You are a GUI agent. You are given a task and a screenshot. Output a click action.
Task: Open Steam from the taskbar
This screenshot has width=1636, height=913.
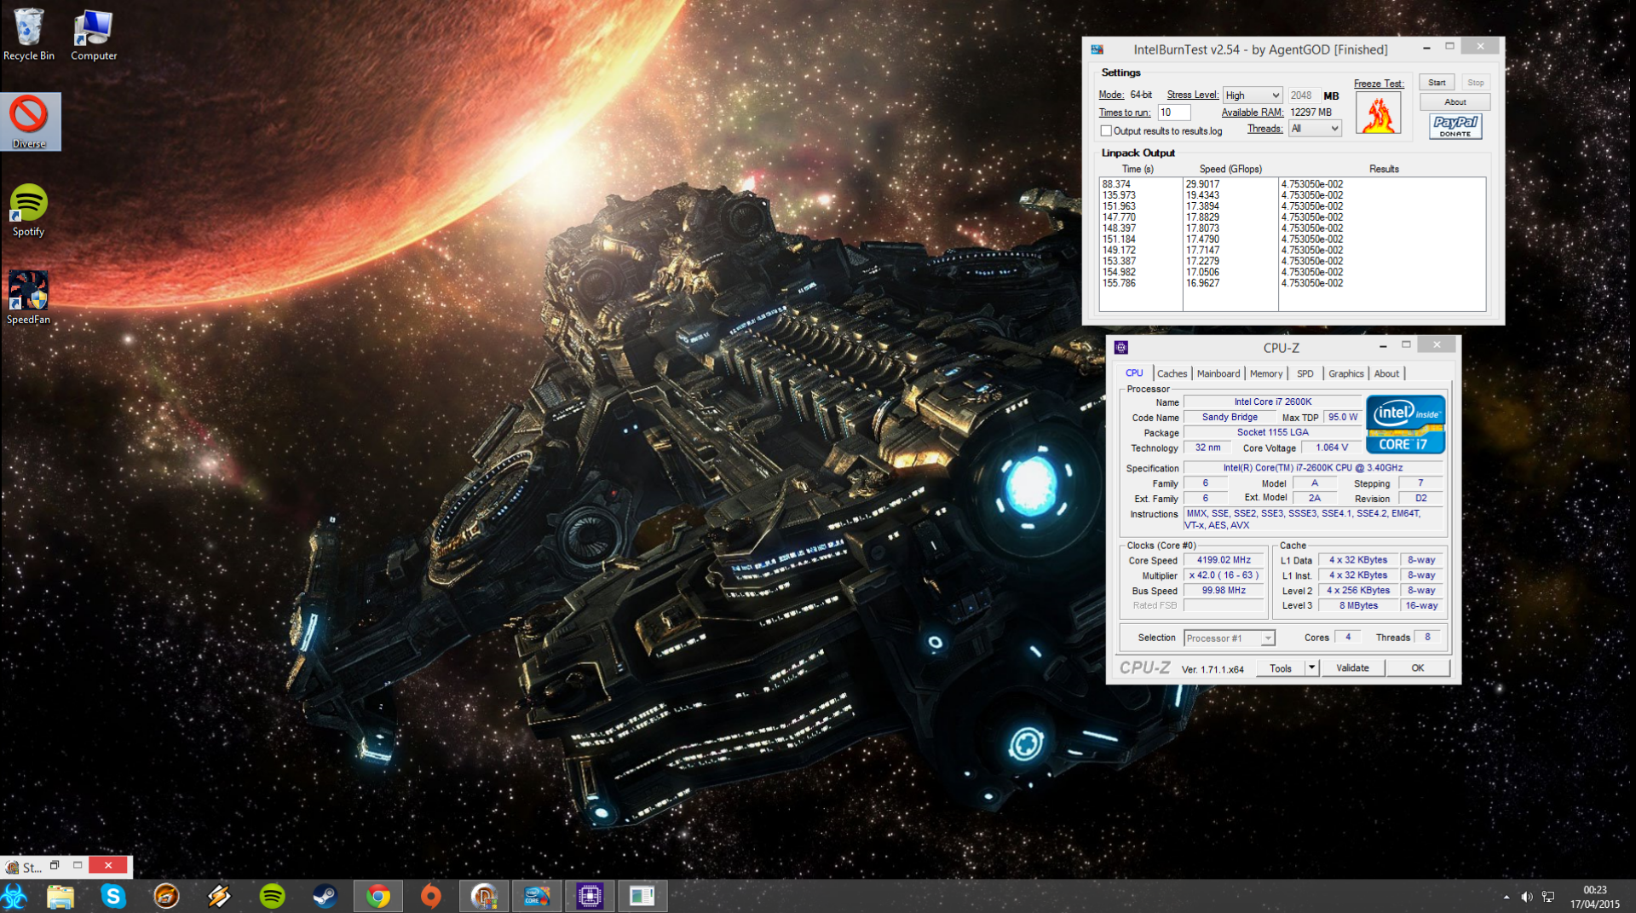325,896
